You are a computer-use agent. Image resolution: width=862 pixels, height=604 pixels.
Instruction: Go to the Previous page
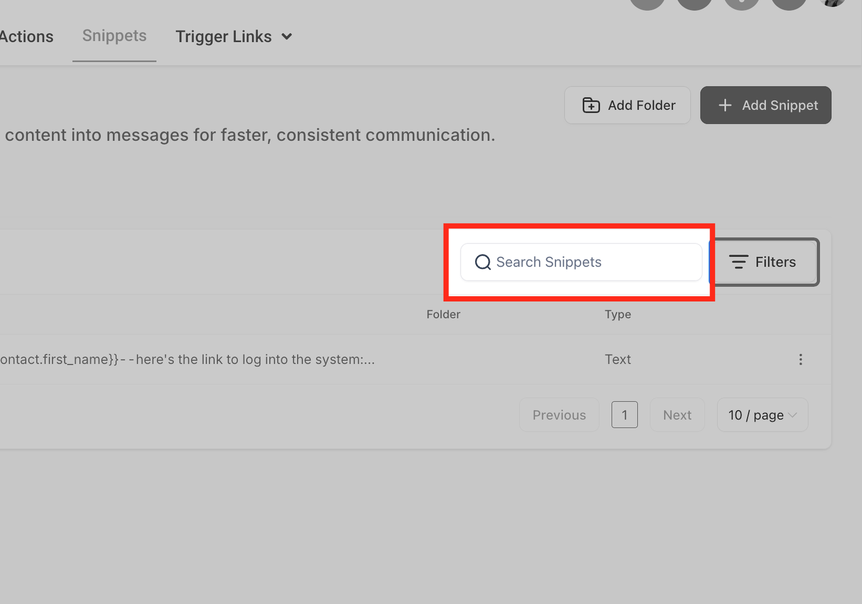point(559,415)
